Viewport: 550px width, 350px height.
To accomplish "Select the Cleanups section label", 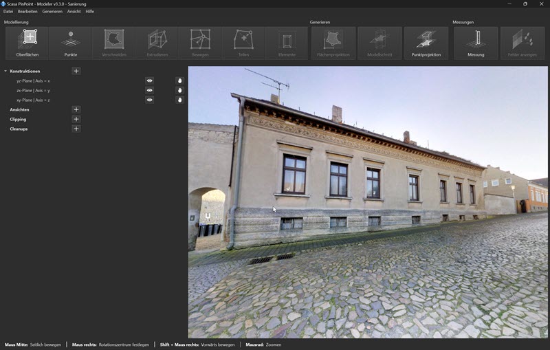I will (x=19, y=129).
